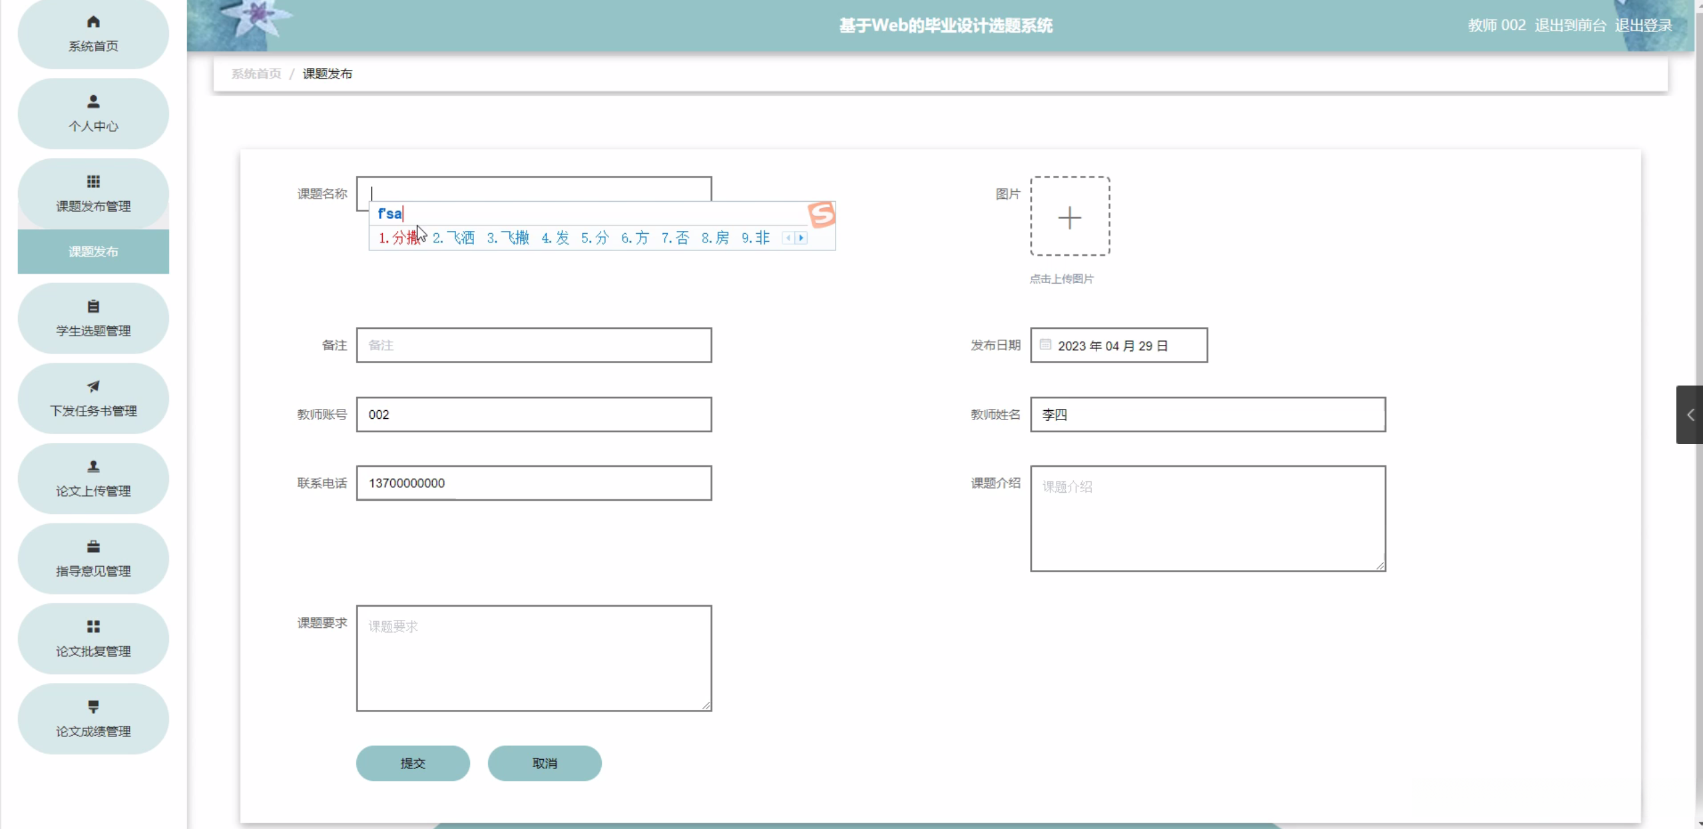The image size is (1703, 829).
Task: Click the 取消 cancel button
Action: tap(544, 763)
